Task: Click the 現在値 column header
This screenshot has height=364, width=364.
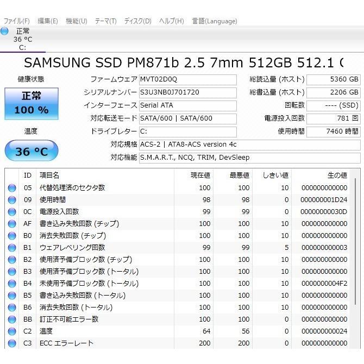Action: point(193,175)
